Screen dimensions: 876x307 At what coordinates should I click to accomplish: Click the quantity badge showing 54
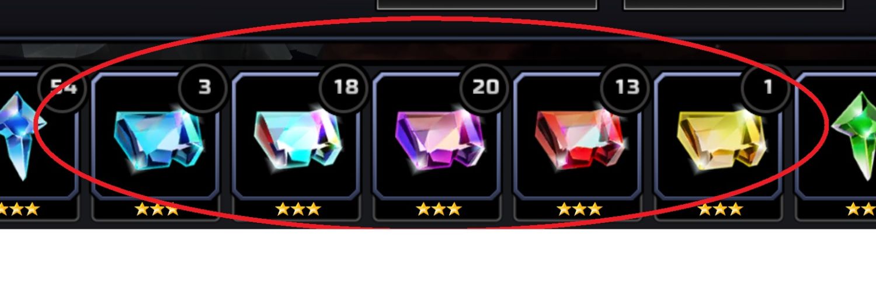tap(62, 88)
